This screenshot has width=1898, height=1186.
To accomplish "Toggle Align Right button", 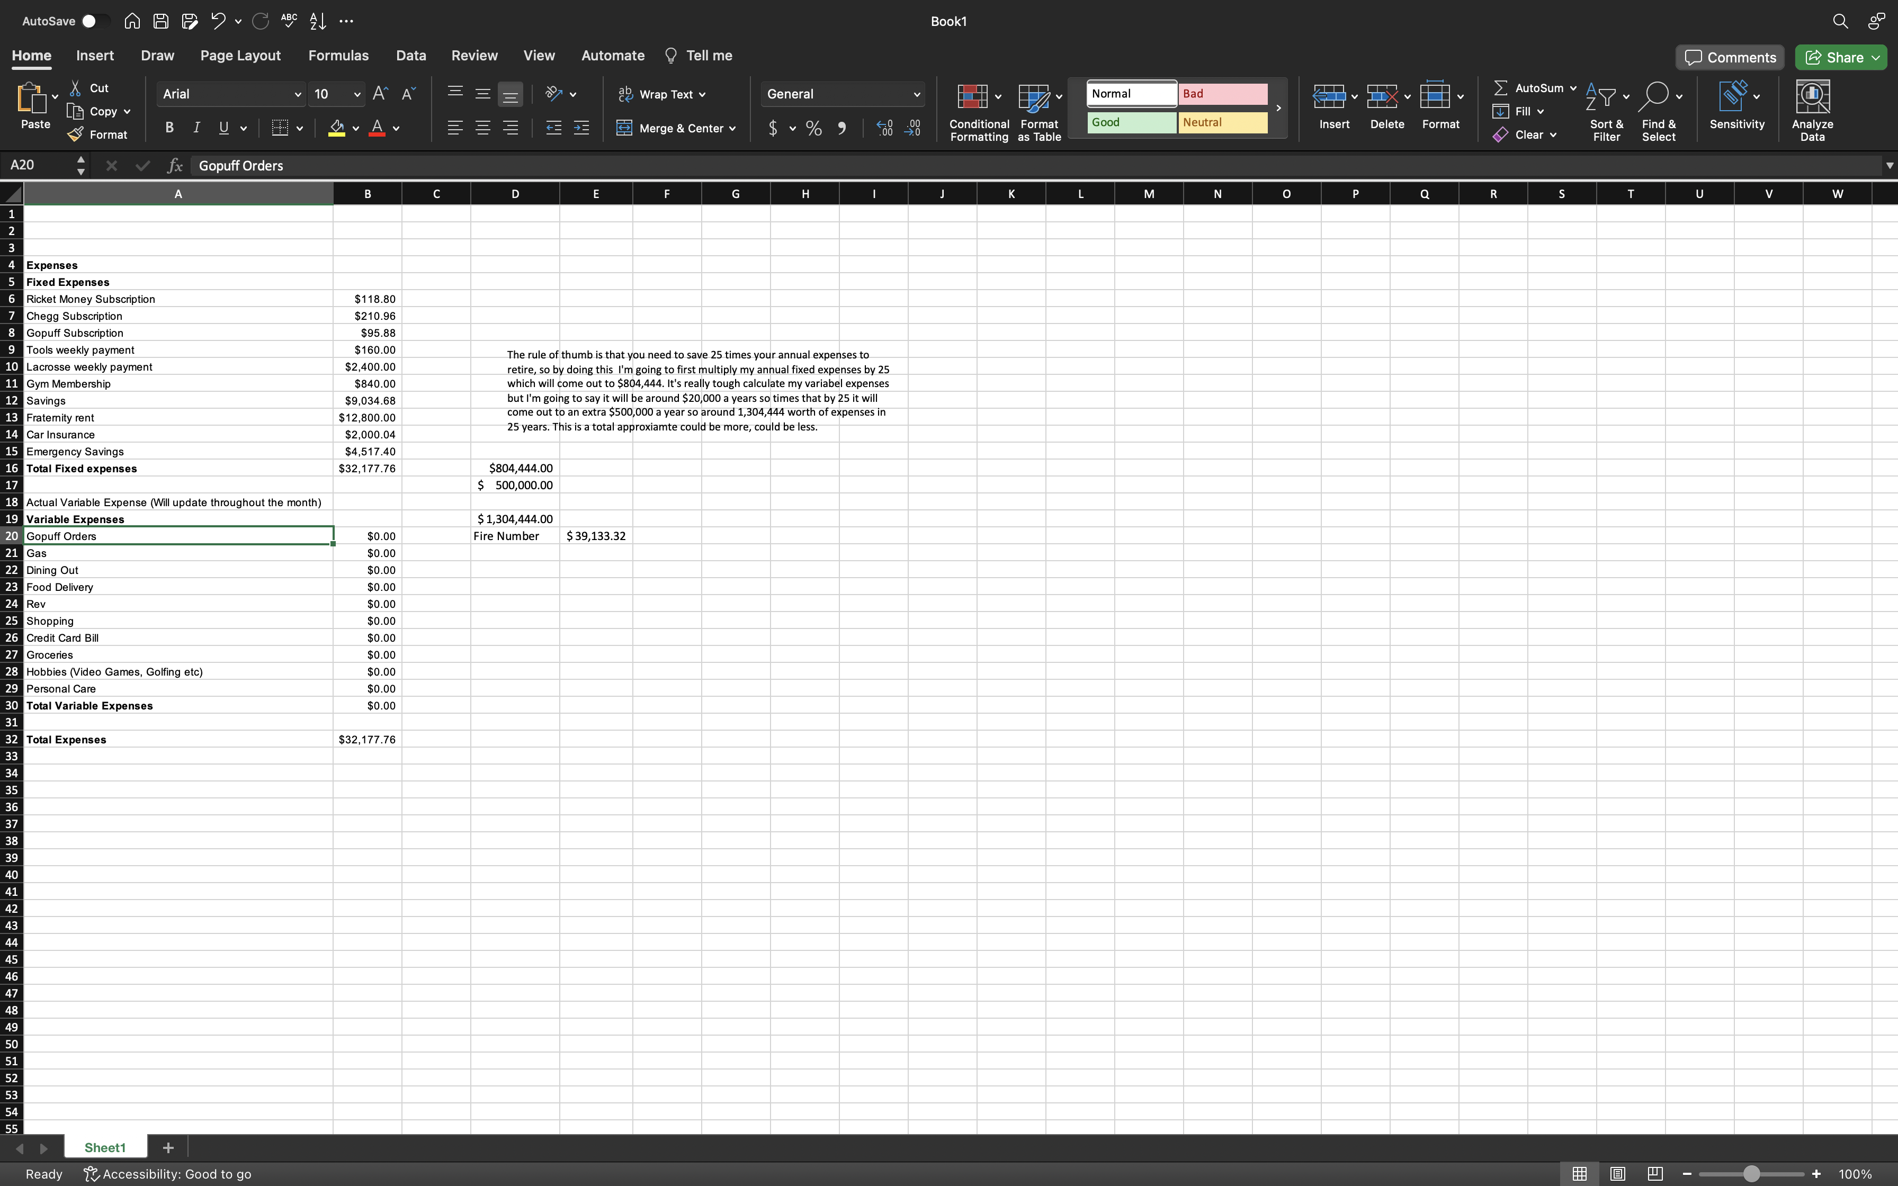I will tap(510, 128).
